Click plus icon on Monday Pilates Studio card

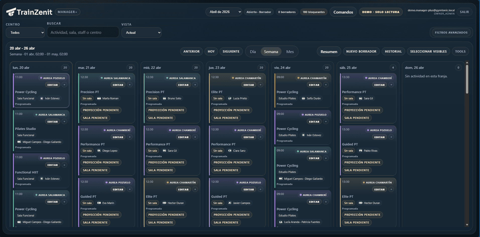(x=64, y=122)
